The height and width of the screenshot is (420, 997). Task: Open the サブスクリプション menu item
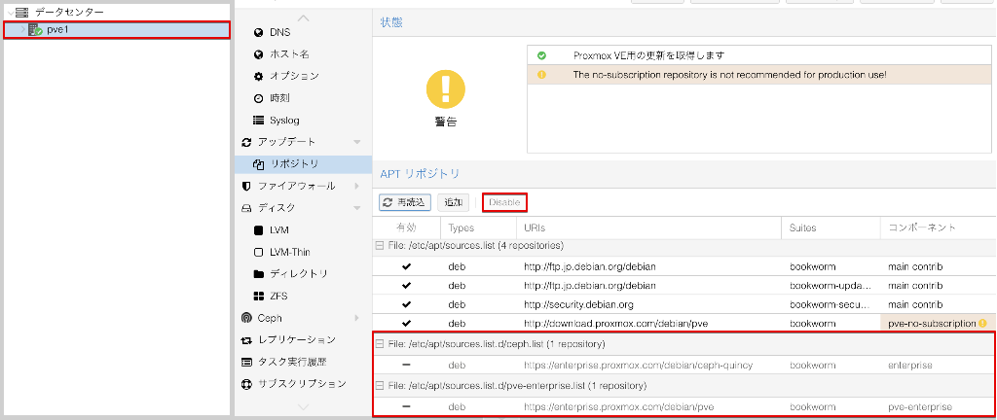(x=303, y=384)
